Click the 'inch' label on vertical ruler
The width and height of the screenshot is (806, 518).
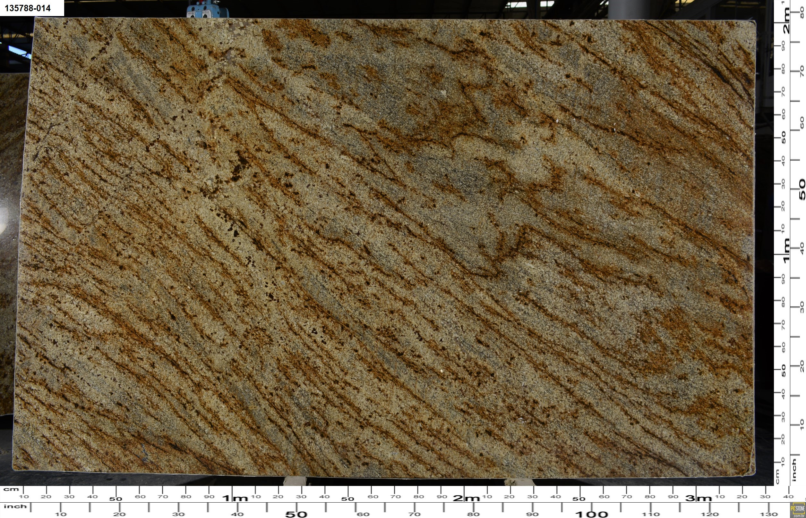(x=793, y=470)
